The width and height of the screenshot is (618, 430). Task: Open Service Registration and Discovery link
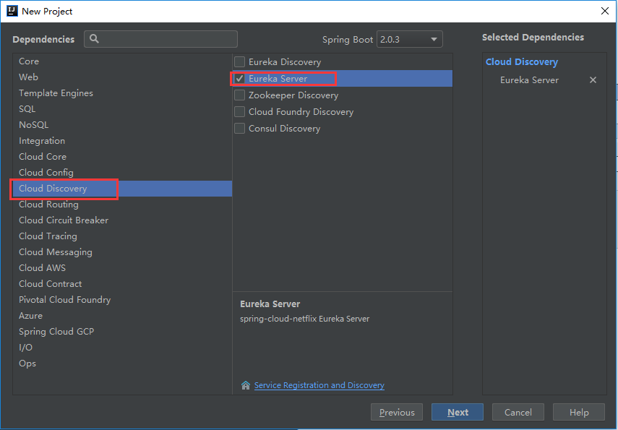tap(319, 385)
